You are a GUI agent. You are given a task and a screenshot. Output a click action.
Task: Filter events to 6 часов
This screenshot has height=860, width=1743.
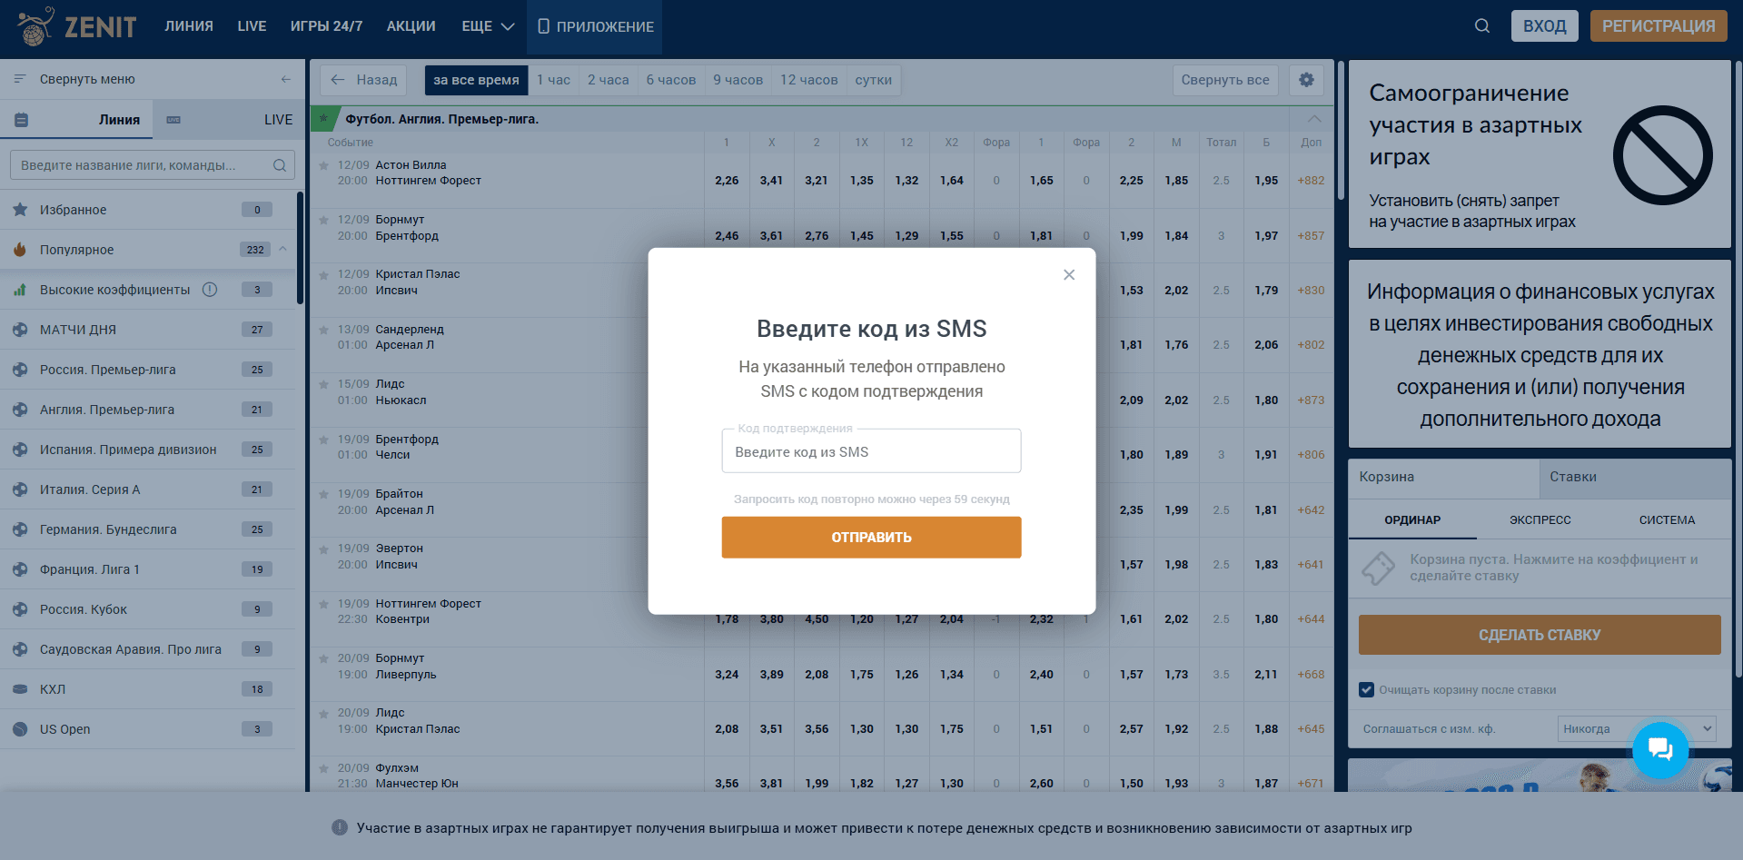click(671, 80)
